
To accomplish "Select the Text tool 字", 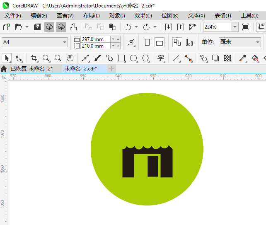I will tap(161, 58).
